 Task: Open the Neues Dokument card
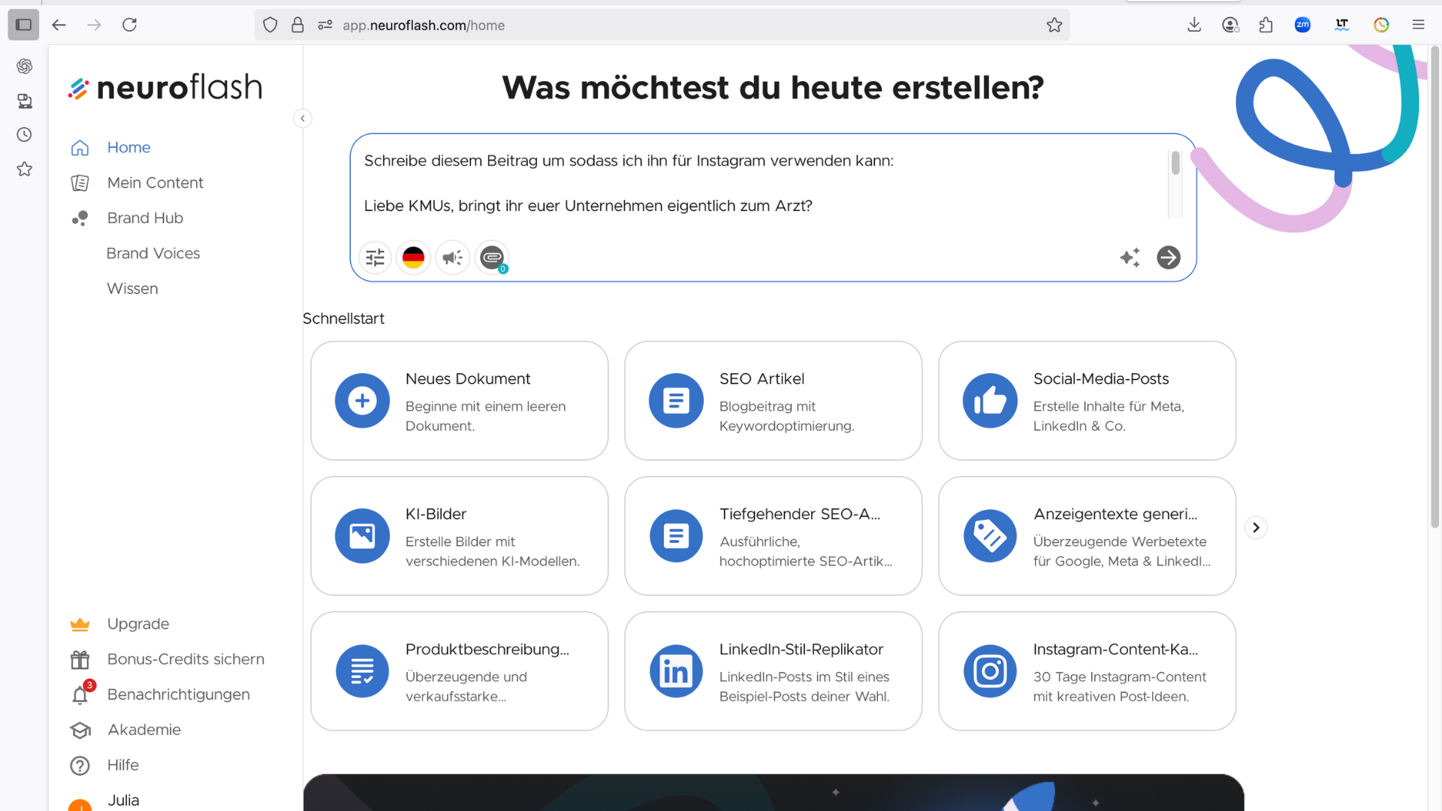pyautogui.click(x=459, y=401)
